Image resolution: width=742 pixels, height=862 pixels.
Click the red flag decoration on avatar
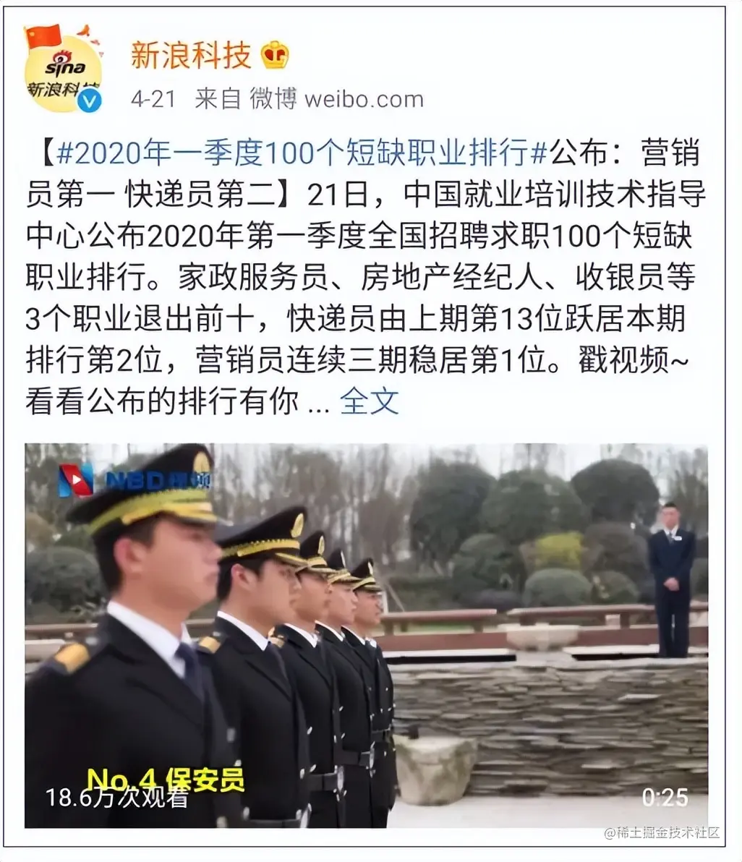coord(43,38)
